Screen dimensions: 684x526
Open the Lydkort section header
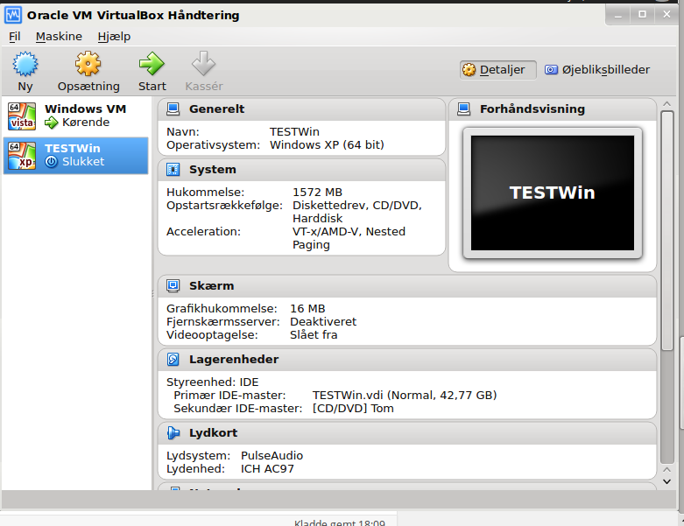point(407,433)
